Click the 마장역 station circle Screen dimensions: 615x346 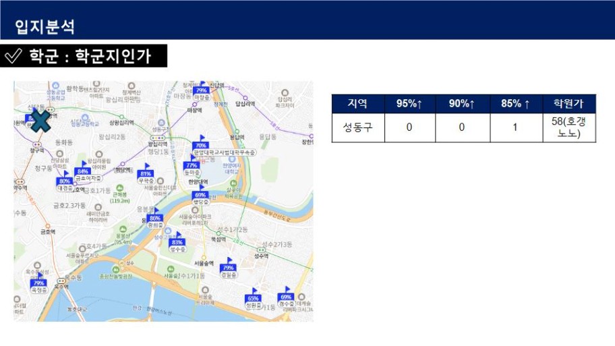click(194, 105)
